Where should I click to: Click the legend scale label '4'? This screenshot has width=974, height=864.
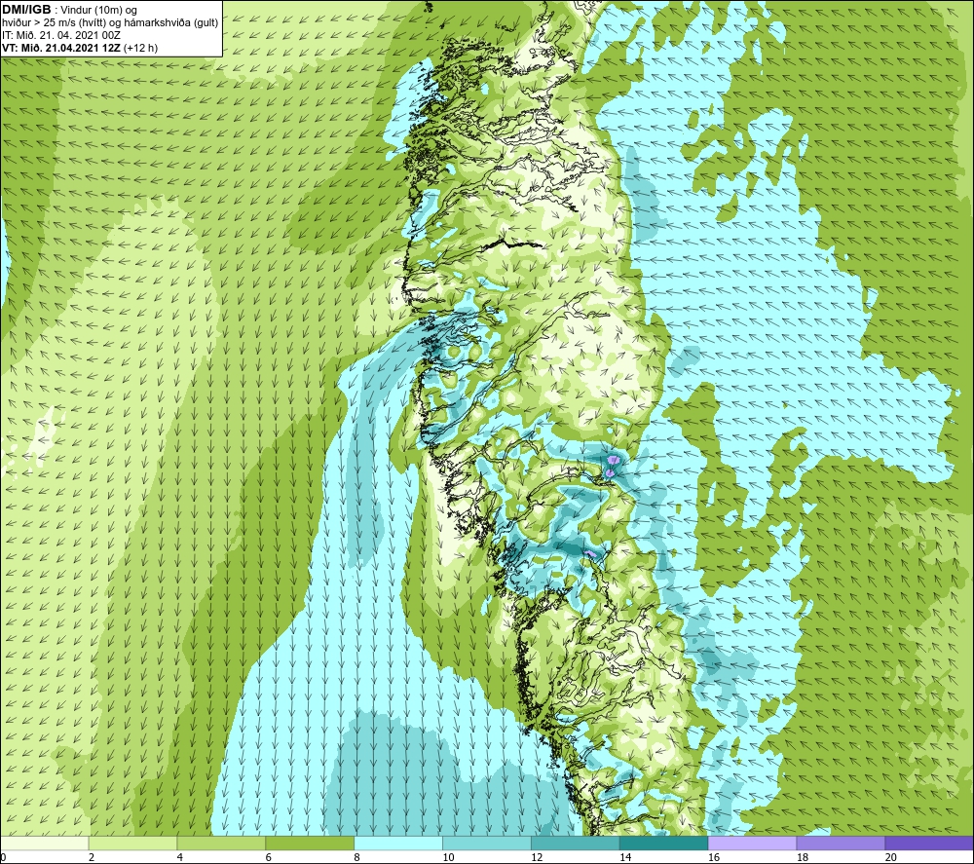(x=179, y=857)
